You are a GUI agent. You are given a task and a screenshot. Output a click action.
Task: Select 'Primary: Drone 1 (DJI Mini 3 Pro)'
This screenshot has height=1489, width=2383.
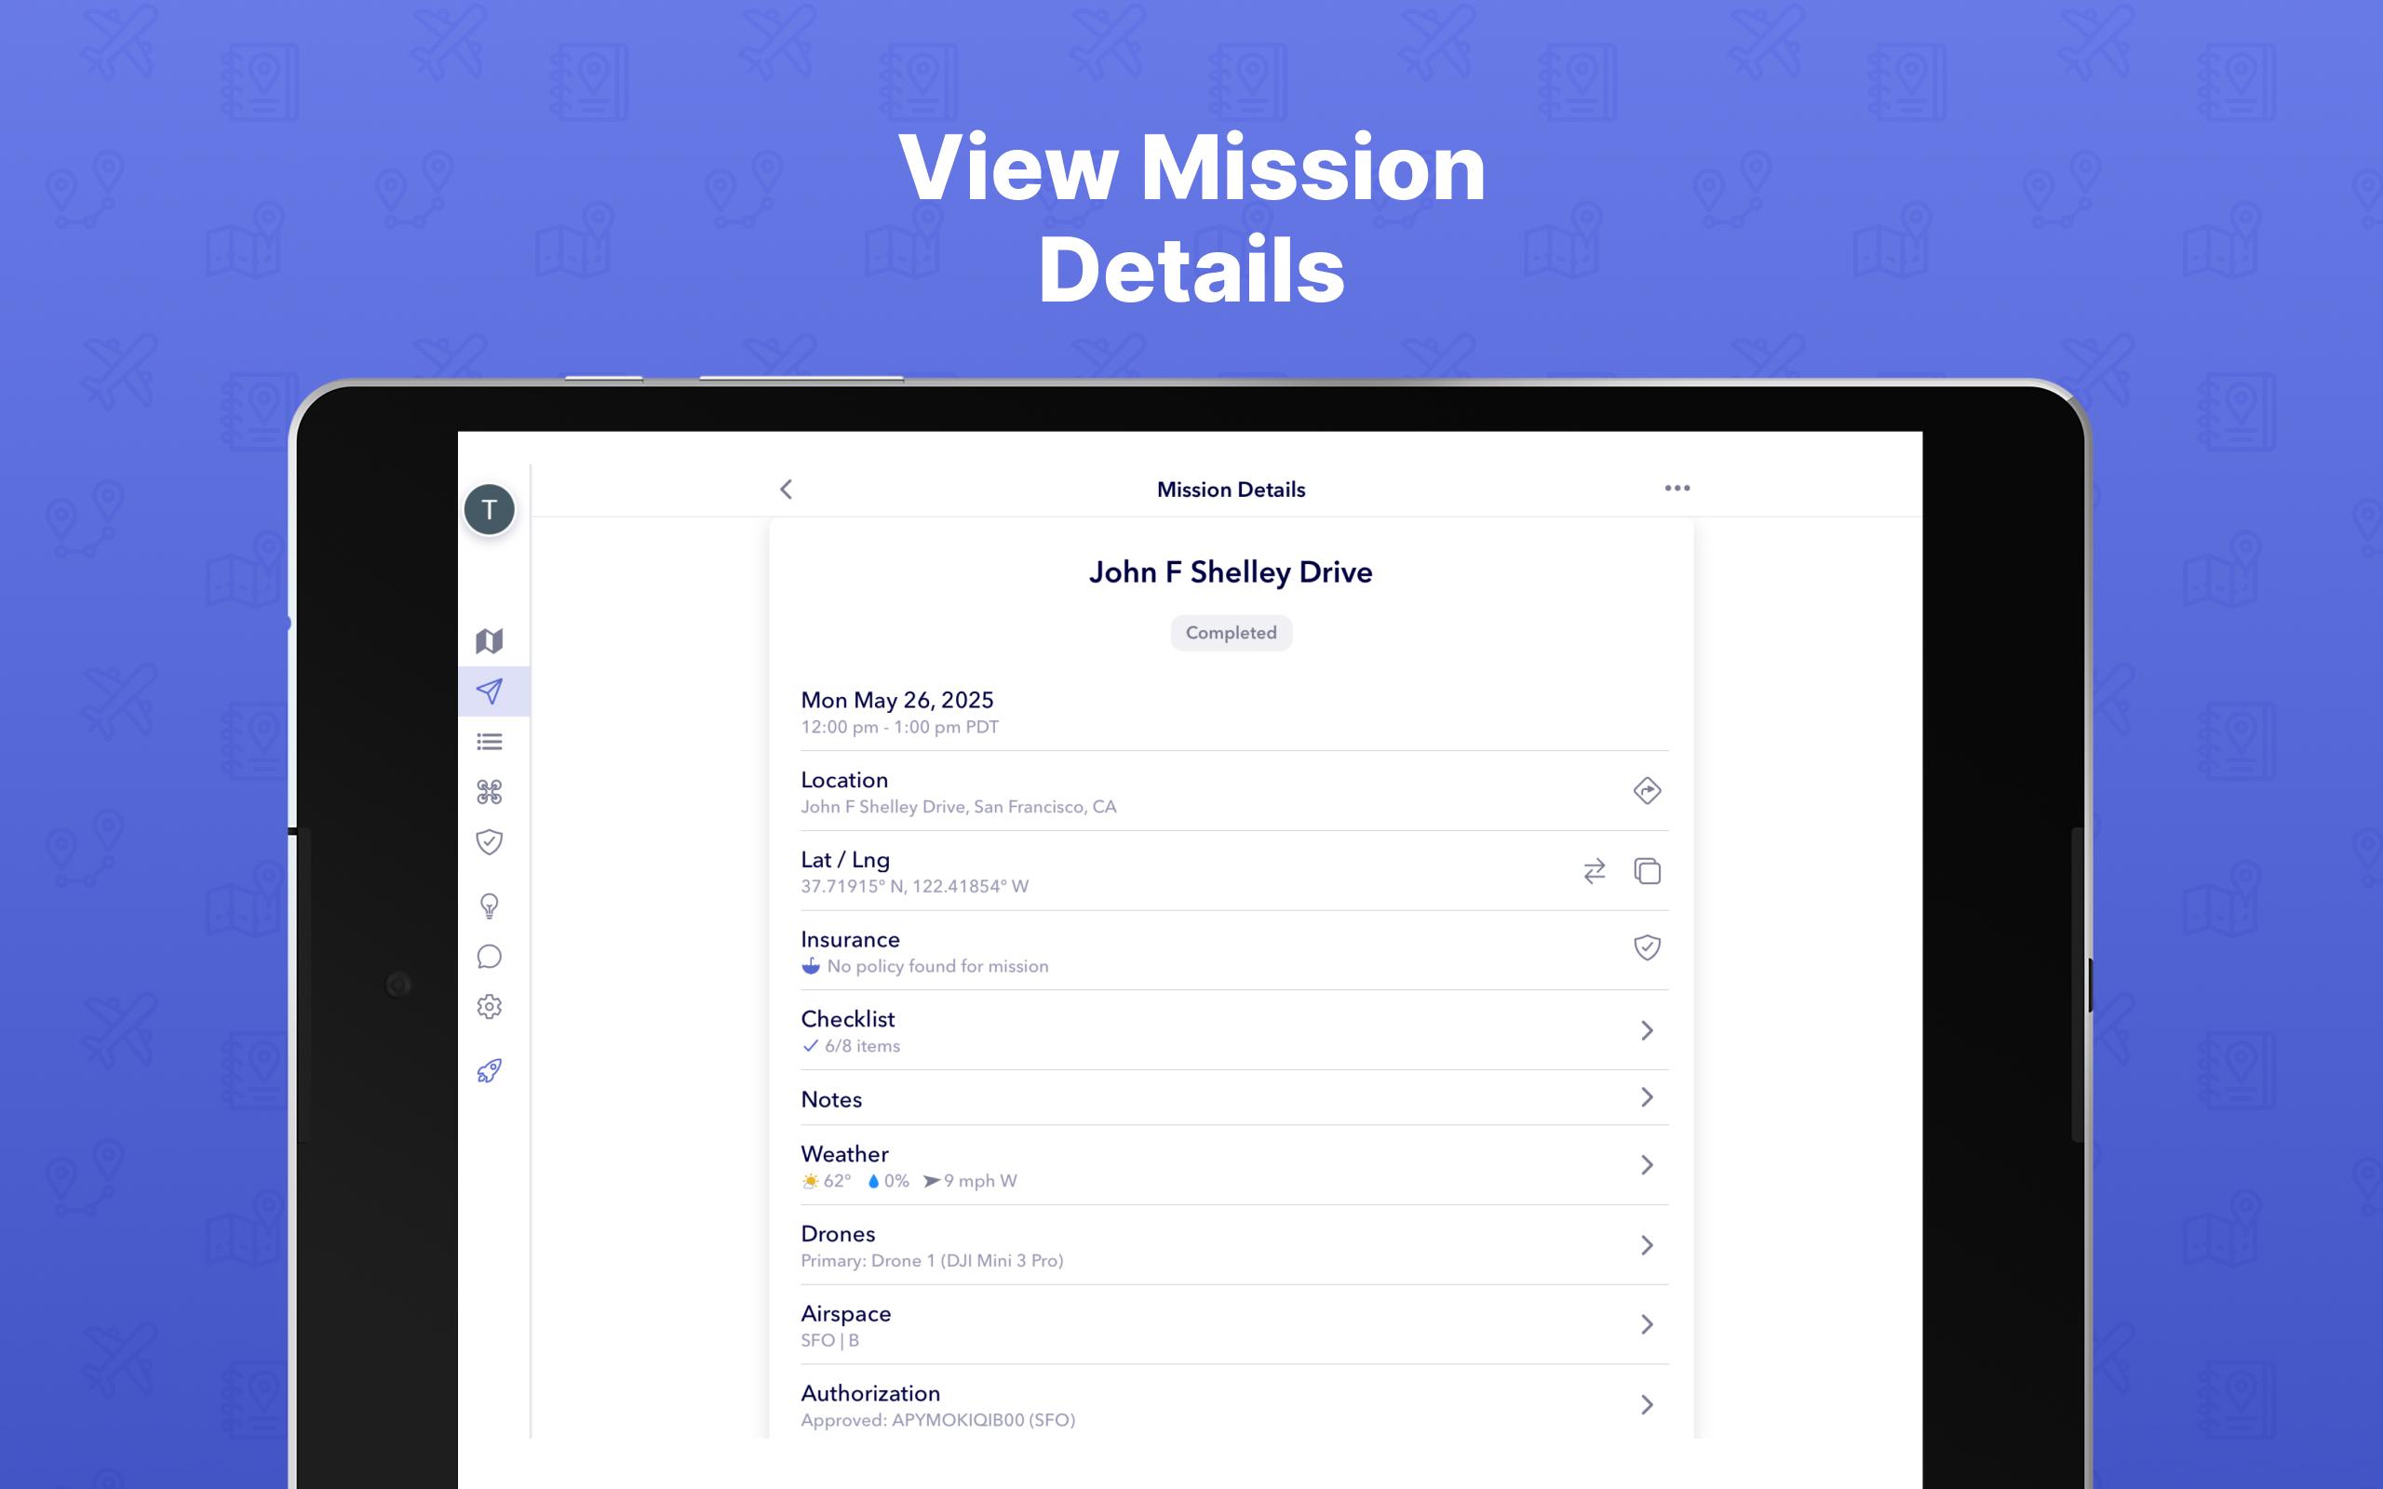(932, 1260)
